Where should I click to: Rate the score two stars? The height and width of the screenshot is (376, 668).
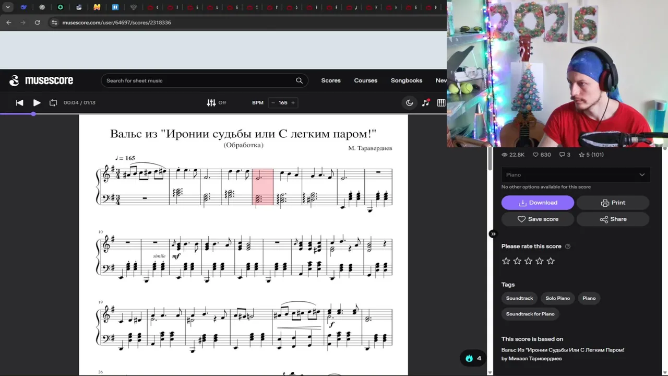click(x=517, y=261)
